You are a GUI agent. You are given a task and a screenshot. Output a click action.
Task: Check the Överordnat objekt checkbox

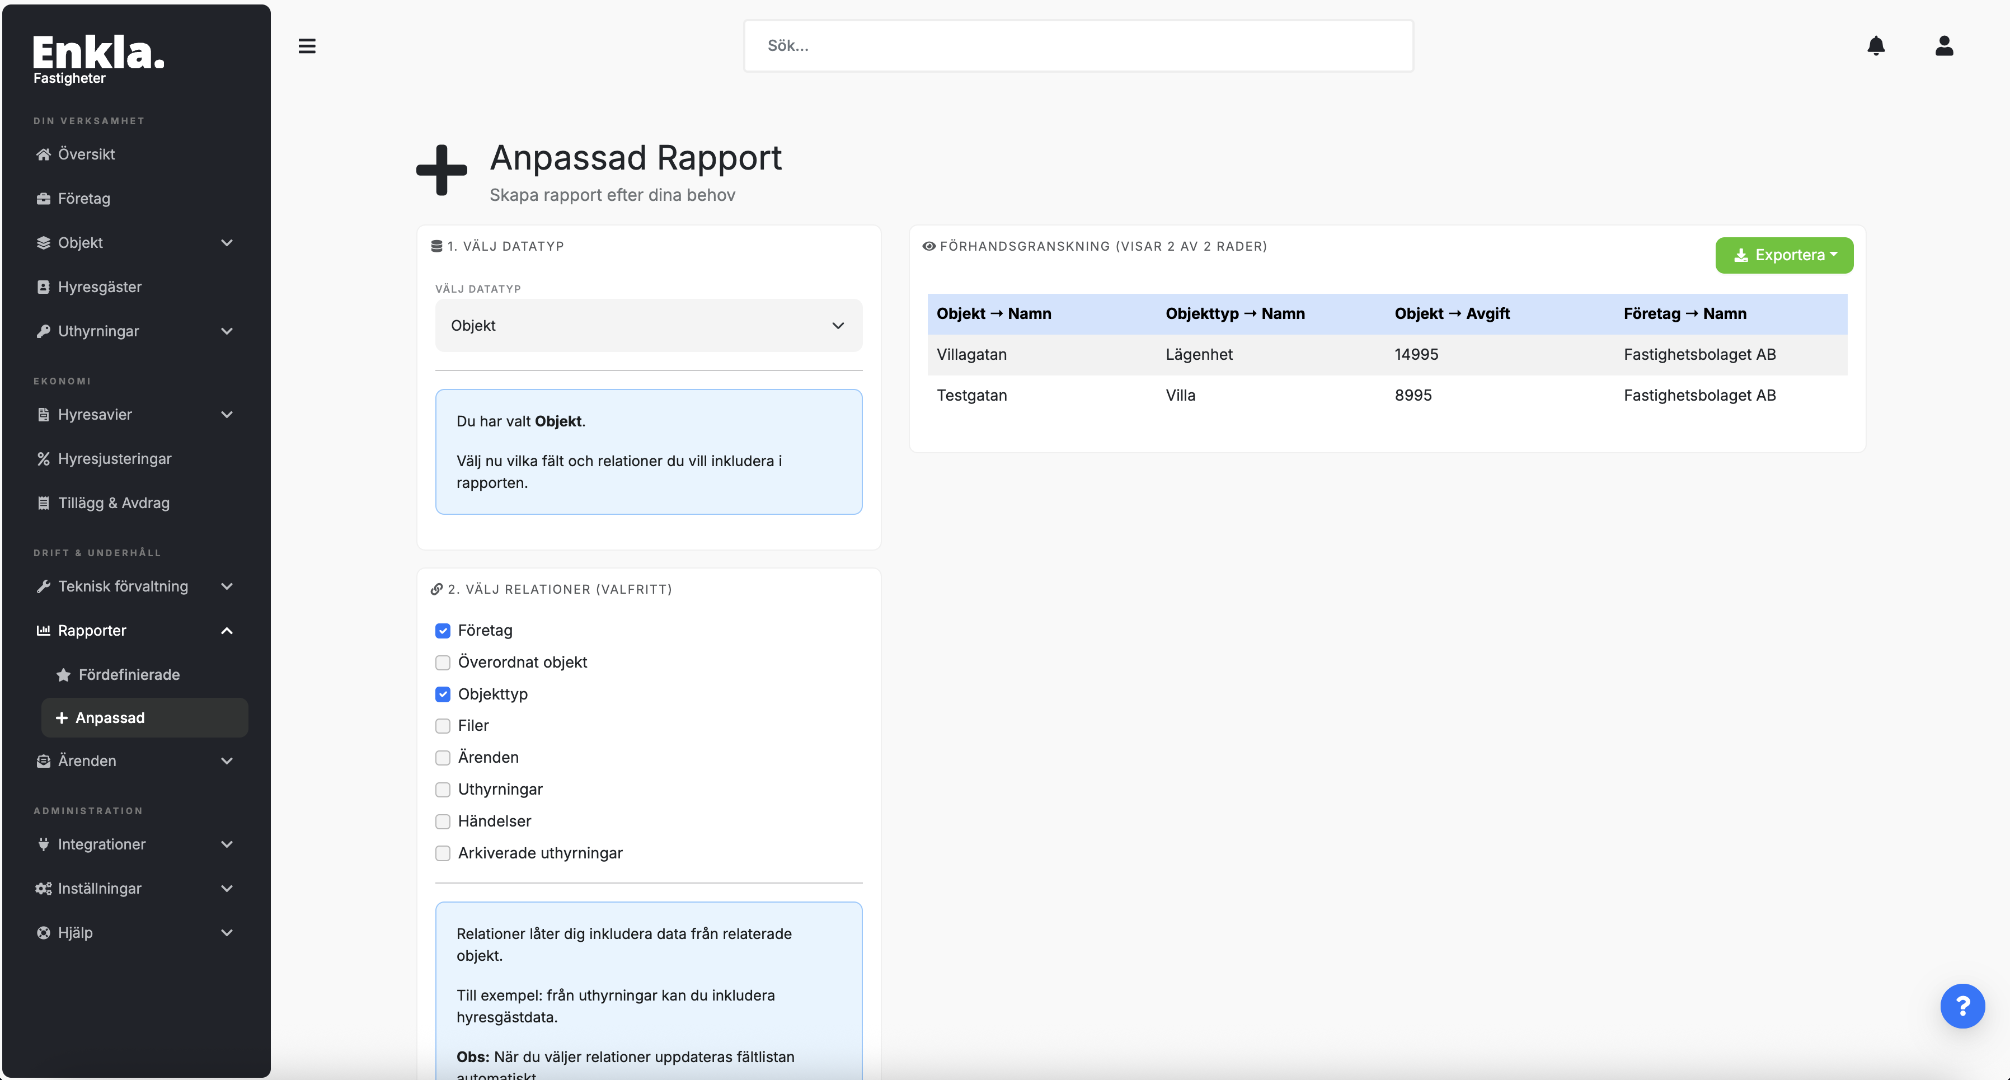coord(443,663)
